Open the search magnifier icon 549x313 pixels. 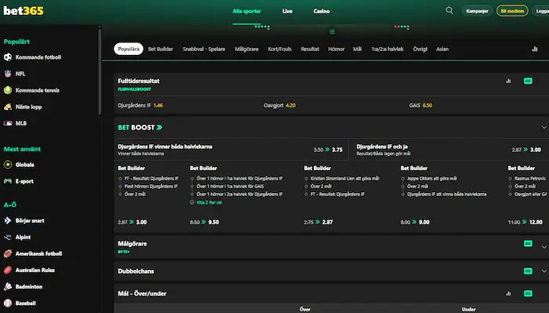449,10
